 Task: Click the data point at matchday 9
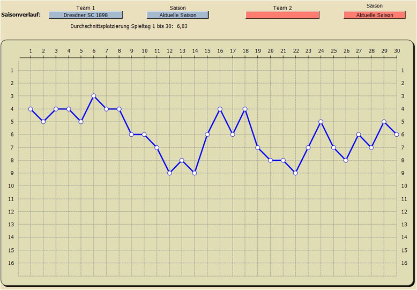point(131,135)
